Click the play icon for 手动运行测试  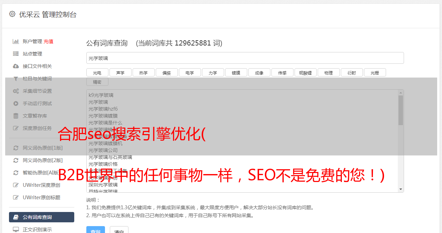pyautogui.click(x=16, y=103)
